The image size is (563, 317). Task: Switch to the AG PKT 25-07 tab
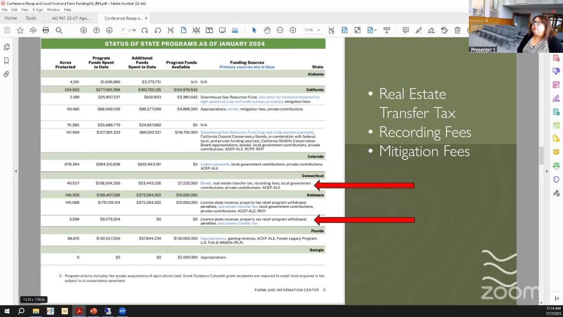(x=70, y=18)
